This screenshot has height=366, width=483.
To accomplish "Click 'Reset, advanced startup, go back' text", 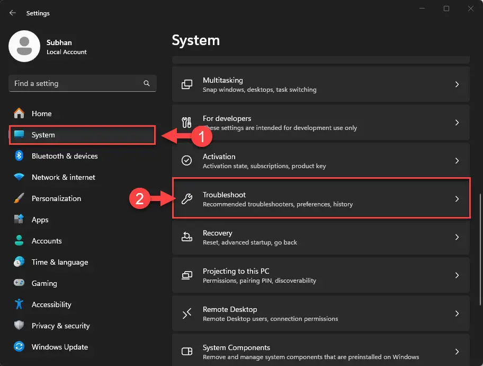I will pyautogui.click(x=250, y=242).
